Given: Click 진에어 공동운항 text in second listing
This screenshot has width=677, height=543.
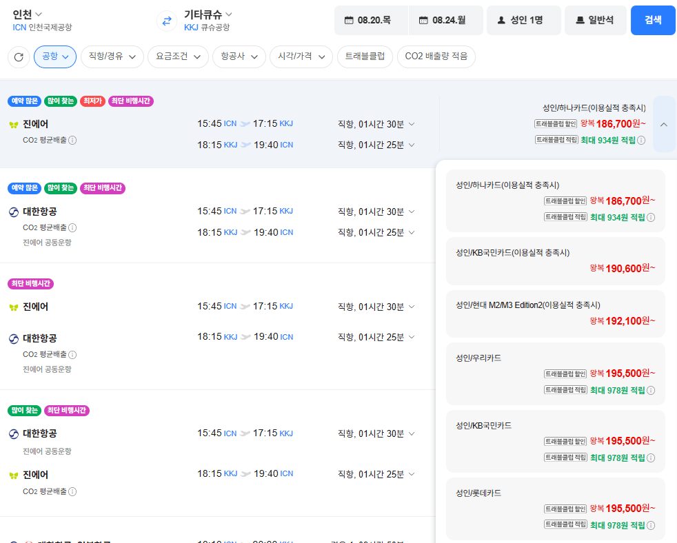Looking at the screenshot, I should (47, 243).
